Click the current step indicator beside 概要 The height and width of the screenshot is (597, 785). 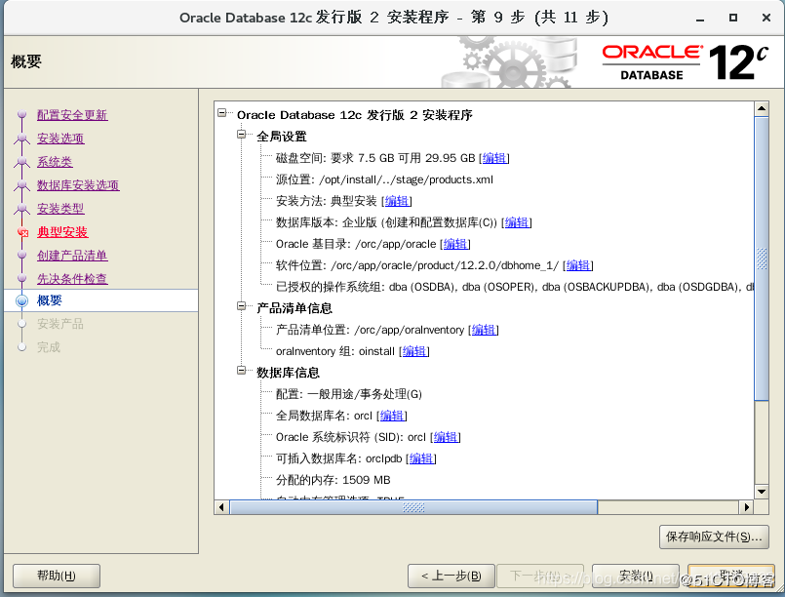(x=22, y=300)
